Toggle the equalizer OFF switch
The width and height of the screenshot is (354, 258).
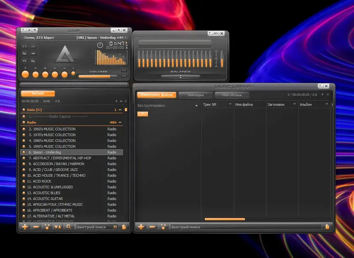point(216,33)
